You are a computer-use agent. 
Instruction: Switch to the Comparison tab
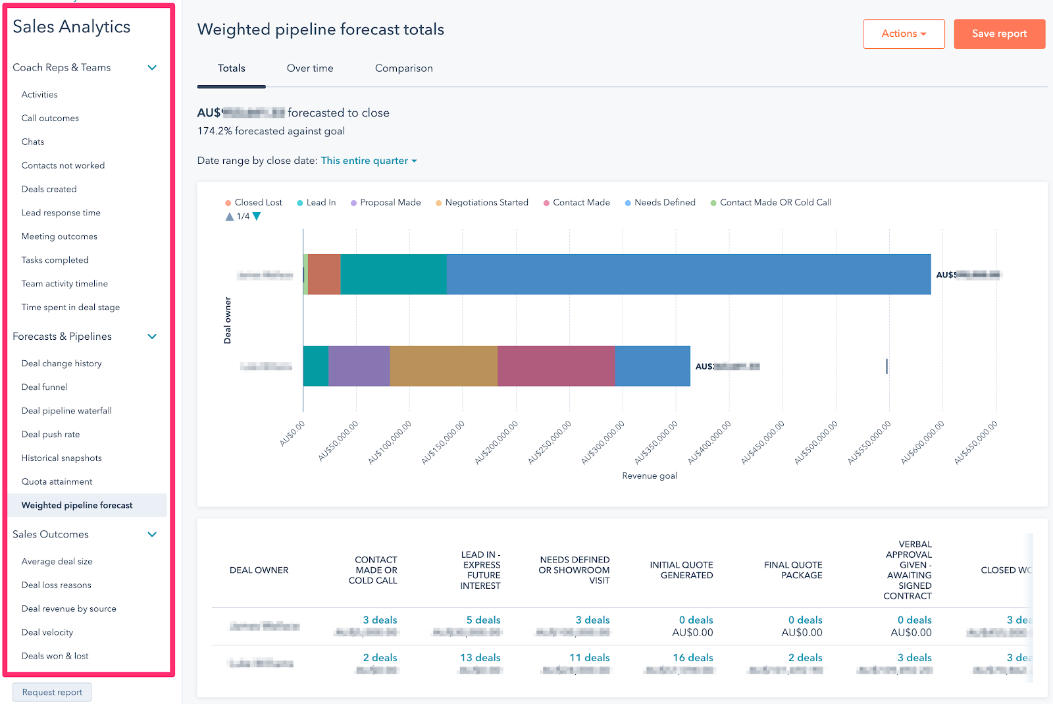[x=403, y=68]
